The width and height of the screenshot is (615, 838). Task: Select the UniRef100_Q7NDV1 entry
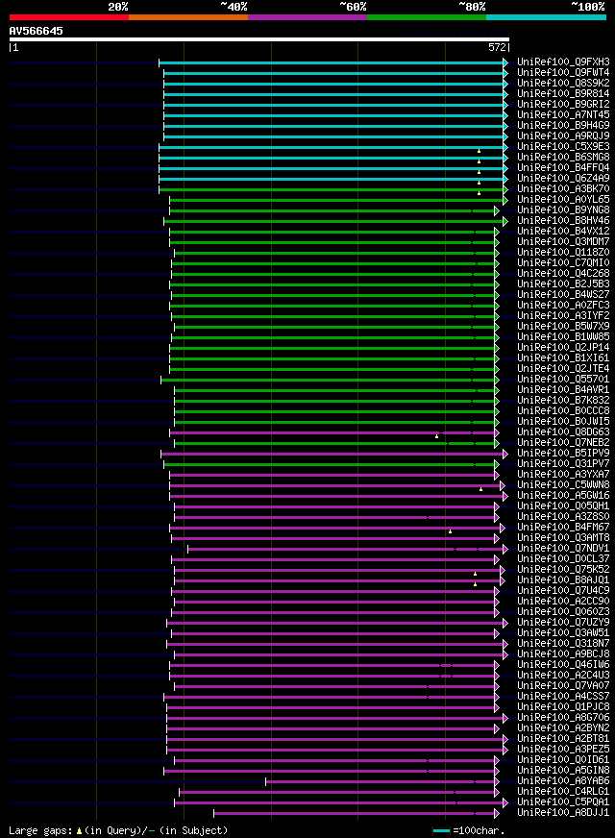click(563, 549)
